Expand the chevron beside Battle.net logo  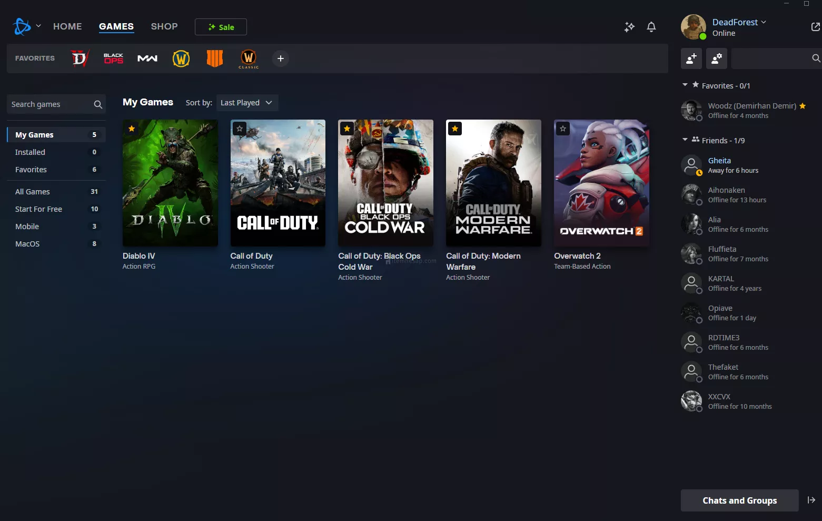pyautogui.click(x=38, y=26)
